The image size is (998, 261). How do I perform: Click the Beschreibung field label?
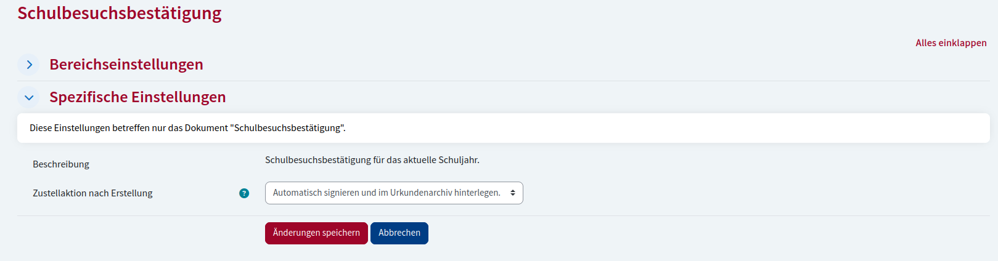61,164
